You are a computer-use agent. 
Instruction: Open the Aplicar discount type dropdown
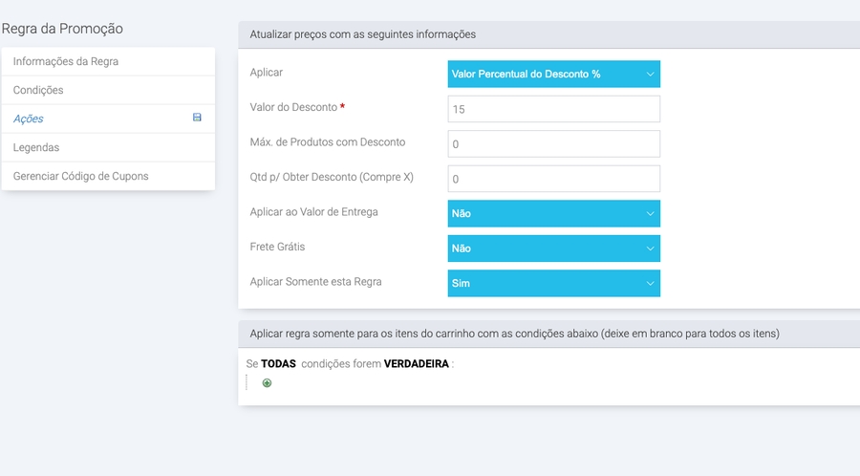[553, 74]
